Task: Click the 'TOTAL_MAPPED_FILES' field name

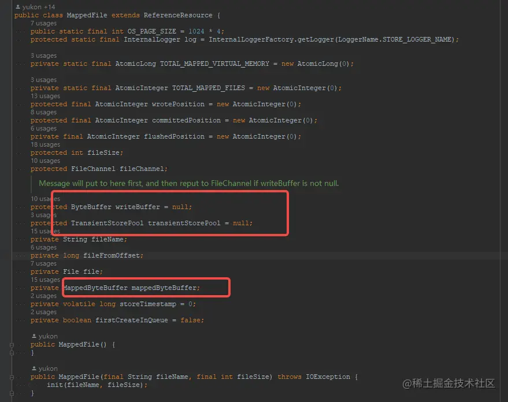Action: pyautogui.click(x=208, y=88)
